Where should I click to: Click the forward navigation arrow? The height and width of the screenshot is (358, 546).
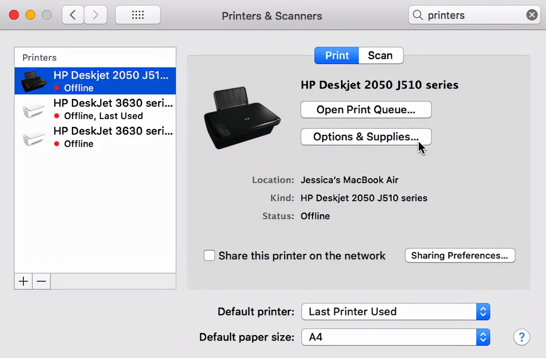(x=95, y=15)
